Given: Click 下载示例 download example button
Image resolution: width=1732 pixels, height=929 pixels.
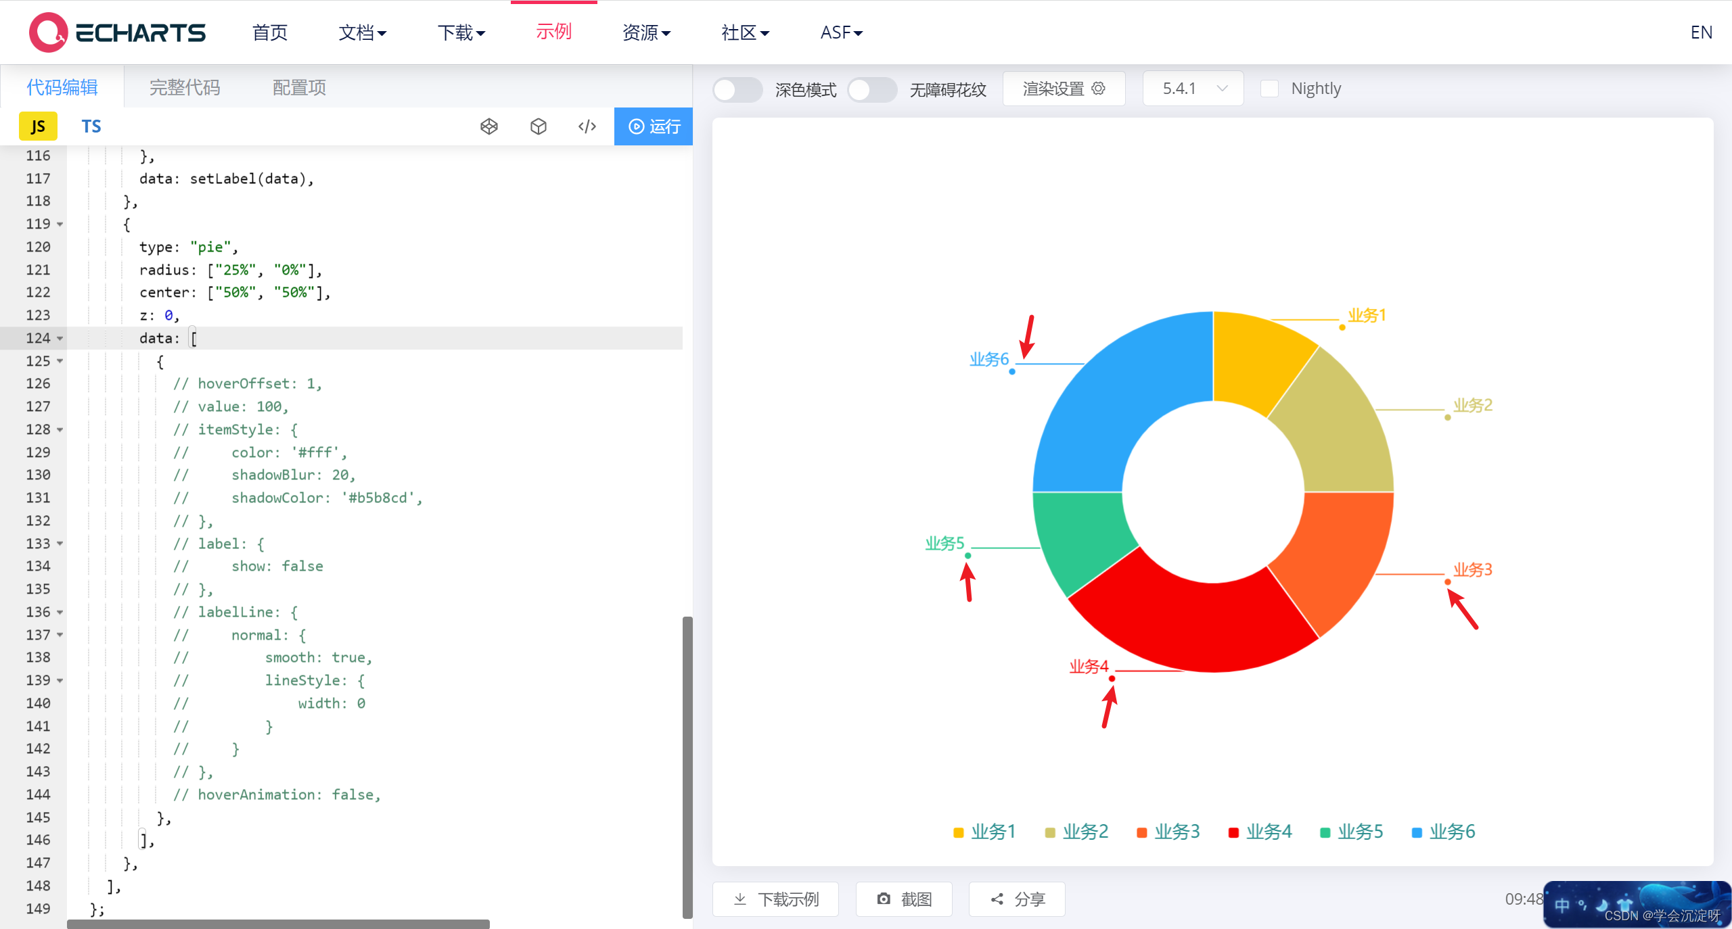Looking at the screenshot, I should (x=776, y=899).
